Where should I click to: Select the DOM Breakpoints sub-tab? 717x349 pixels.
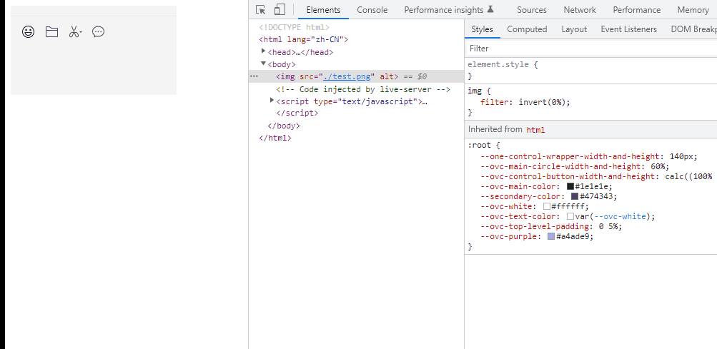coord(693,29)
